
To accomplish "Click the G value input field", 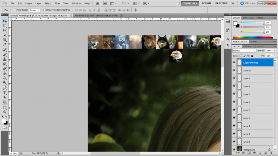I will pos(268,27).
